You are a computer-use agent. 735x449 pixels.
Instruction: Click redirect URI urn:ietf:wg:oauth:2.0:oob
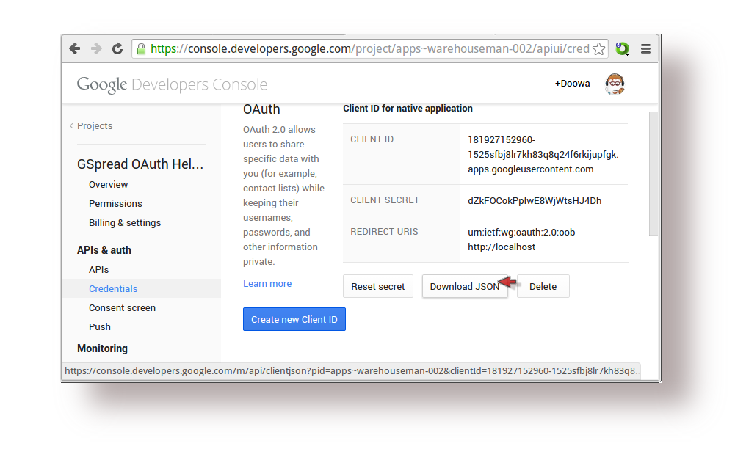point(521,233)
